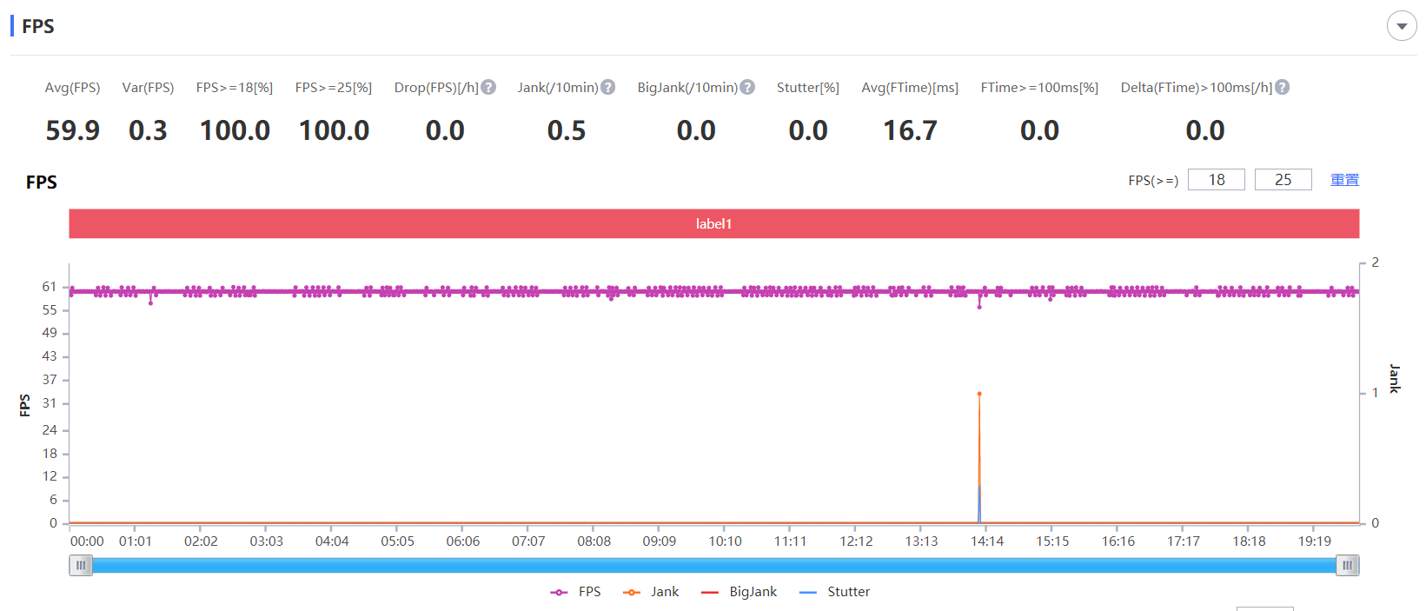Click help icon next to Drop(FPS)[/h]
The height and width of the screenshot is (611, 1426).
[488, 88]
